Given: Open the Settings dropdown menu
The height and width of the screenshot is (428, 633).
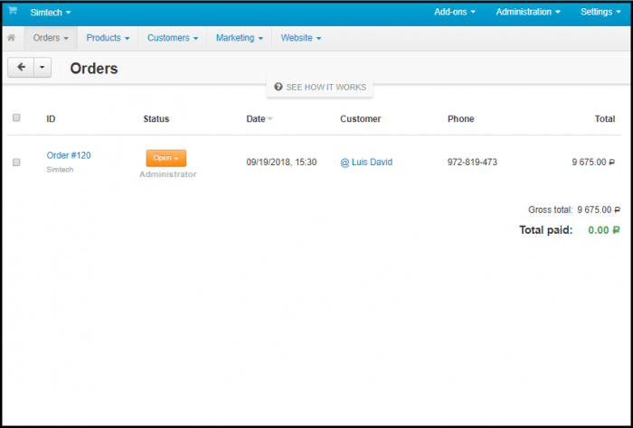Looking at the screenshot, I should pos(600,12).
